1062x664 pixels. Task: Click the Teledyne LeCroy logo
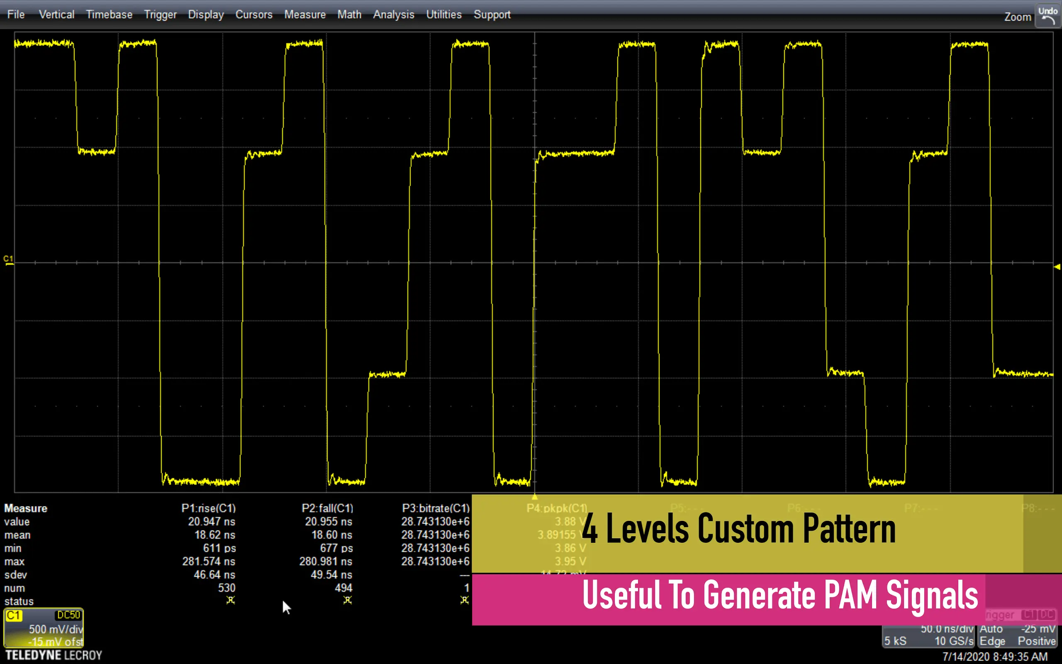tap(54, 655)
